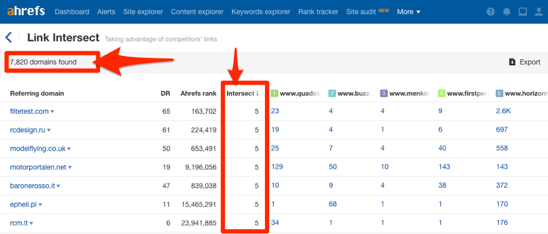Click 38 links in baronerosso.it row
Screen dimensions: 548x234
click(x=442, y=185)
